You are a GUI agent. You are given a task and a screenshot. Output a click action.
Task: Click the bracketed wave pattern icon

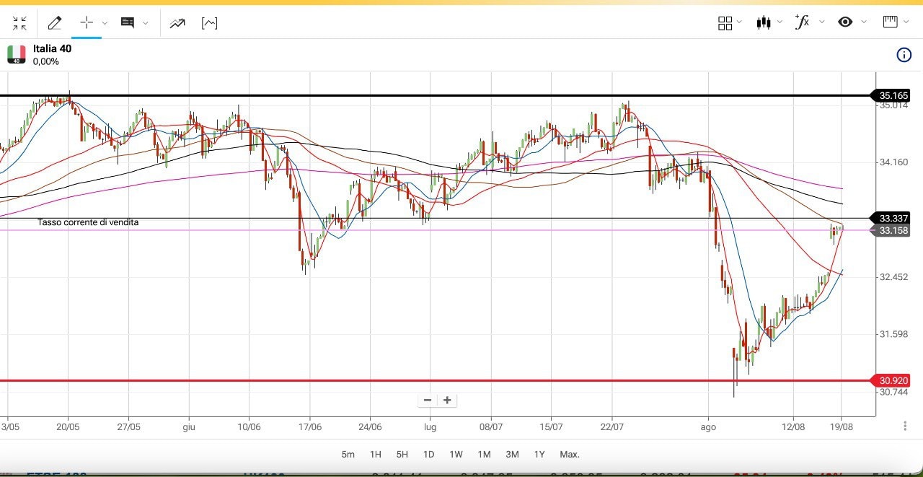point(209,23)
